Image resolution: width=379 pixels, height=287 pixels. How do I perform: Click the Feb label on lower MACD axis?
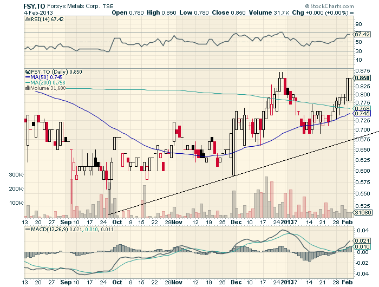point(348,282)
